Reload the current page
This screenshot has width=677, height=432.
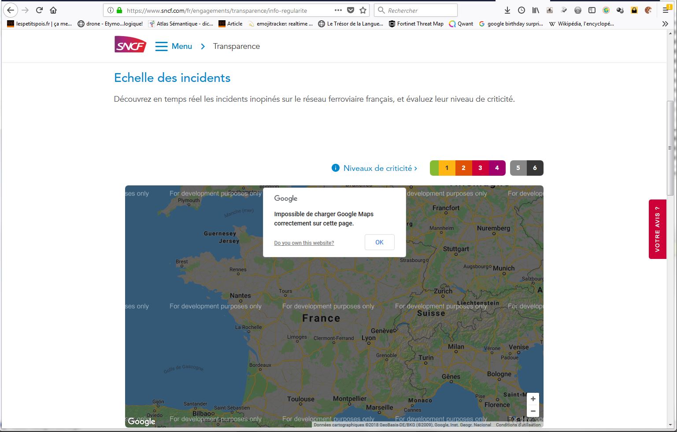pyautogui.click(x=39, y=10)
